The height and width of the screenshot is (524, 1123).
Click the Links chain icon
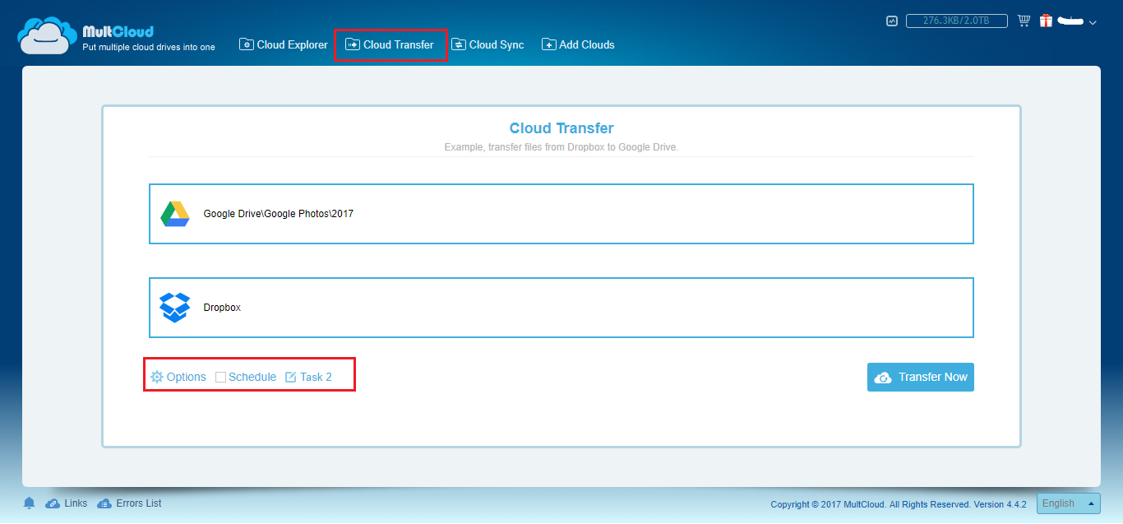[x=53, y=503]
